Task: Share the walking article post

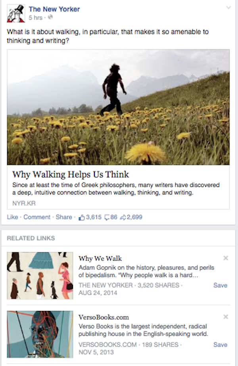Action: (x=64, y=217)
